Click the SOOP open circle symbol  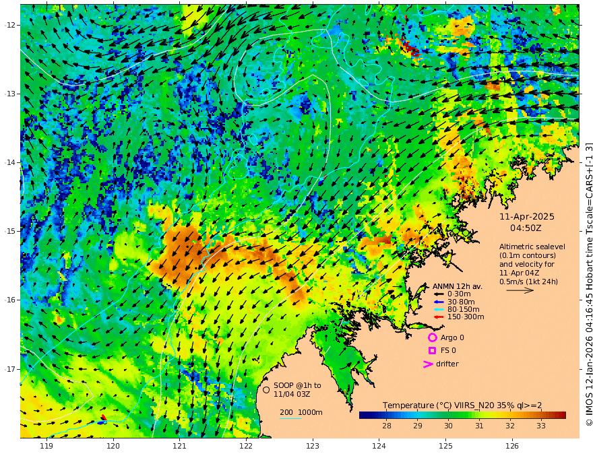click(266, 389)
